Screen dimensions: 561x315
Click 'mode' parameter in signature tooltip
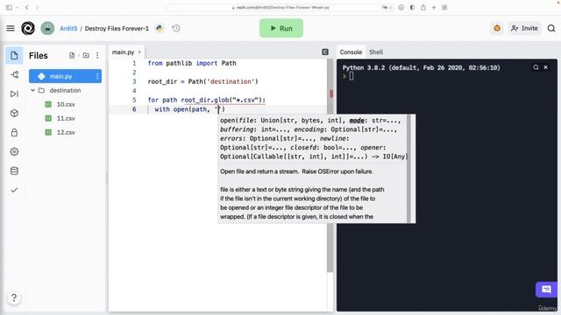pyautogui.click(x=357, y=121)
